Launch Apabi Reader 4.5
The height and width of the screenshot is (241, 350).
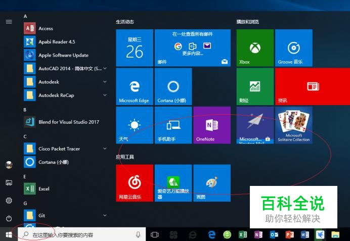pos(66,42)
